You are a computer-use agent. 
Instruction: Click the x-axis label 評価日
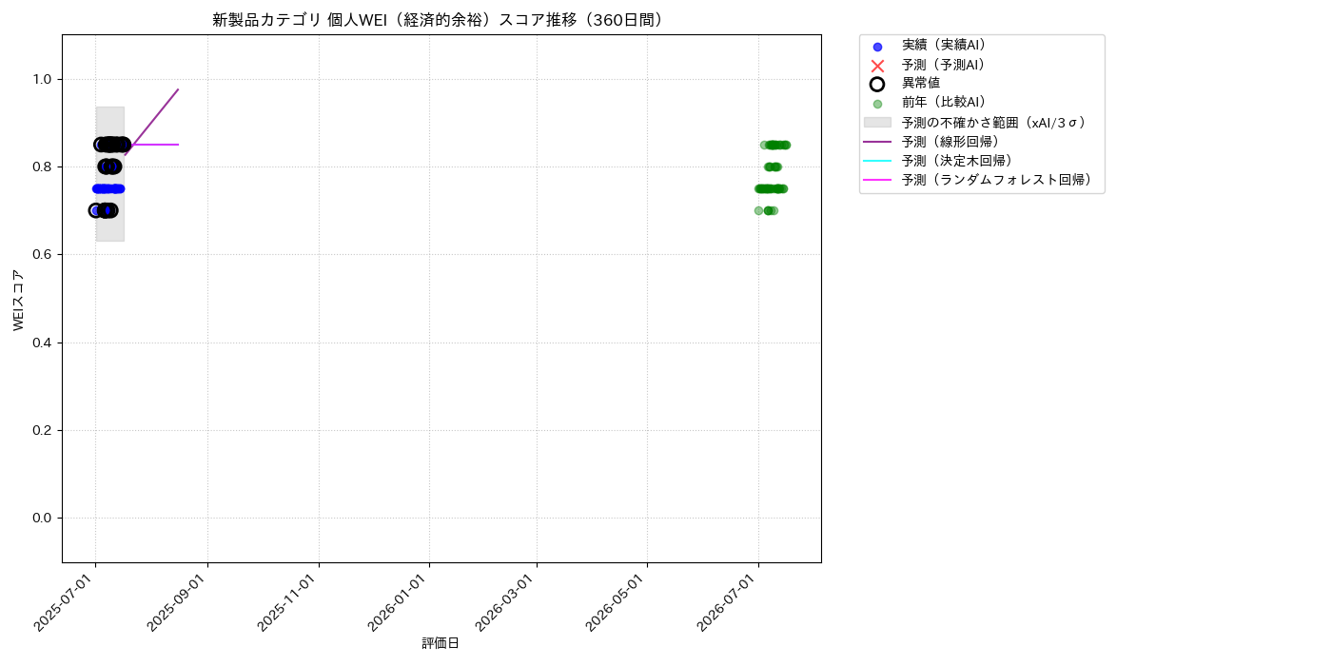(x=441, y=643)
